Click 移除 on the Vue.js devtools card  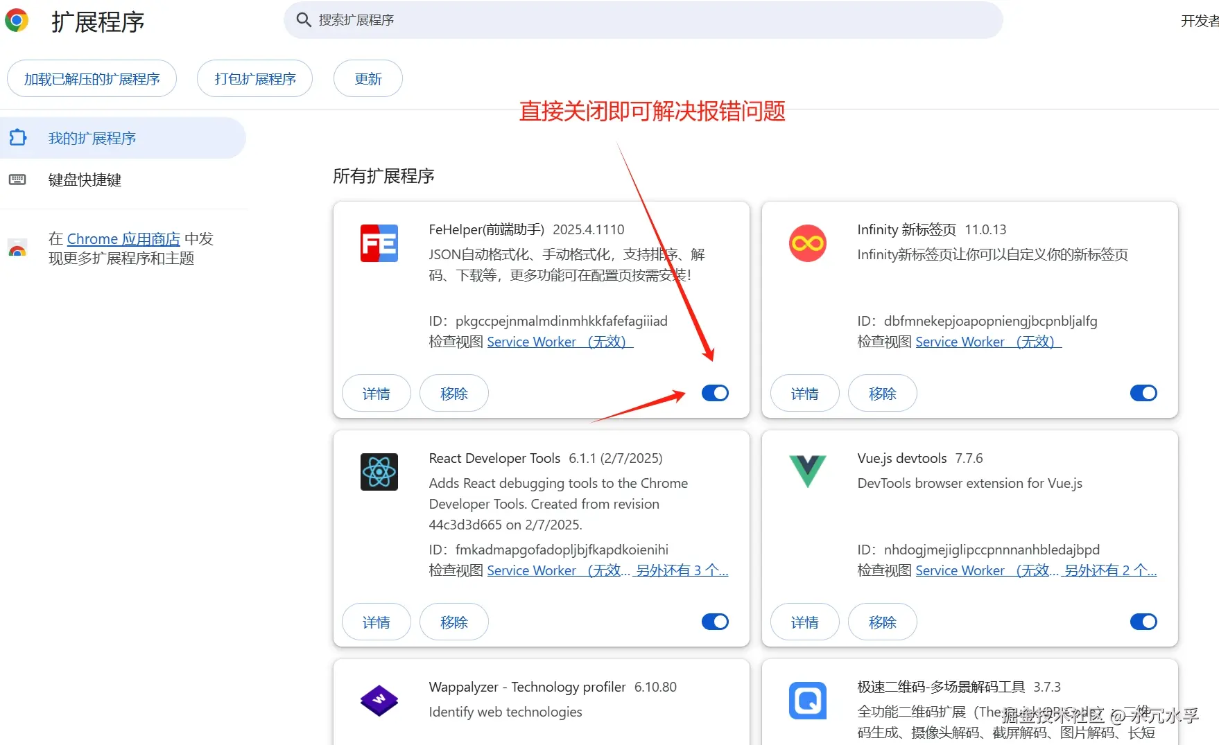(883, 622)
